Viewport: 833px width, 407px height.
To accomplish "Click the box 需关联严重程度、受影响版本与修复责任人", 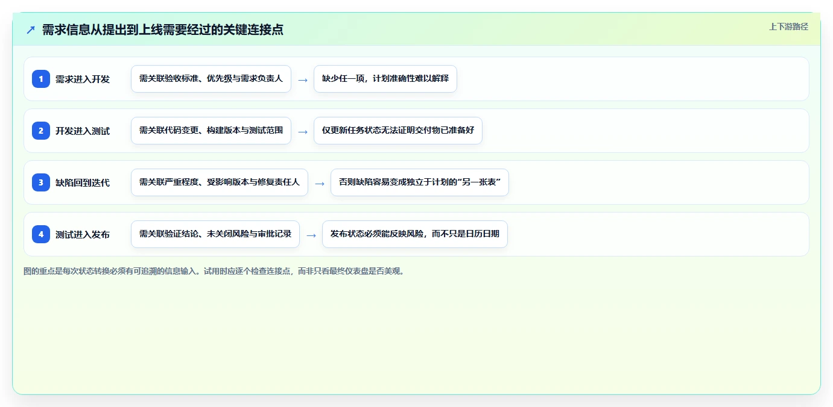I will [x=220, y=182].
